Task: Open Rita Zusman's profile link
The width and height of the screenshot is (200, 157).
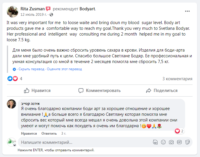Action: 32,9
